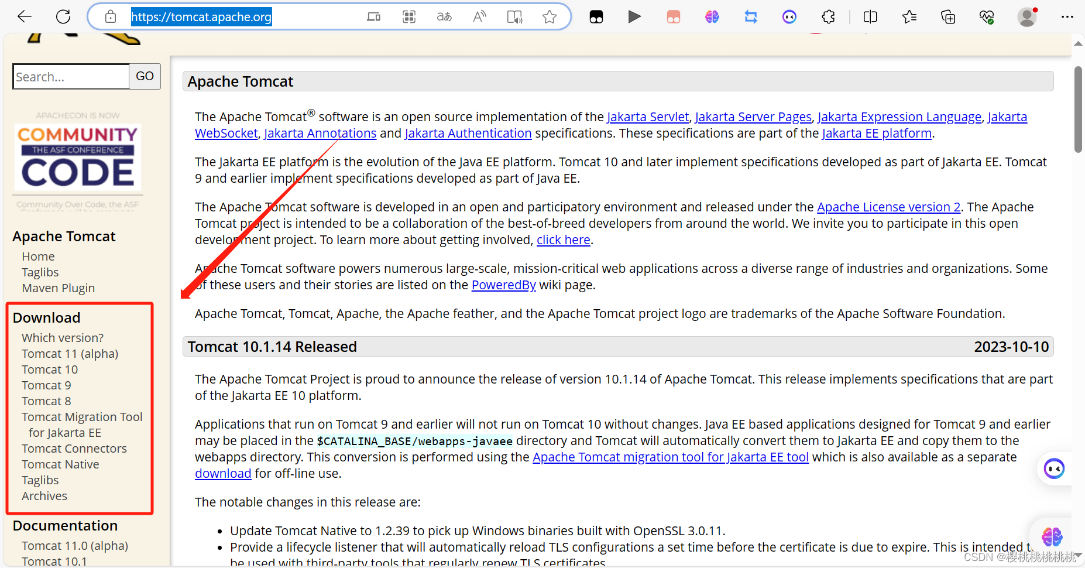
Task: Click the blue crop-rotate extension icon
Action: (x=751, y=17)
